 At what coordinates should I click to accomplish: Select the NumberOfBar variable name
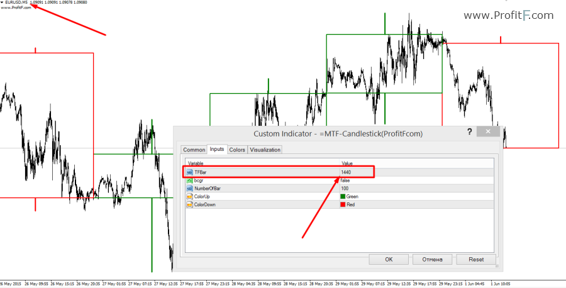click(x=208, y=189)
